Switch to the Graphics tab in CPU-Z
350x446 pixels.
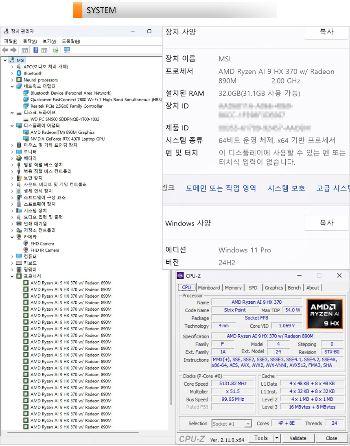(x=273, y=287)
